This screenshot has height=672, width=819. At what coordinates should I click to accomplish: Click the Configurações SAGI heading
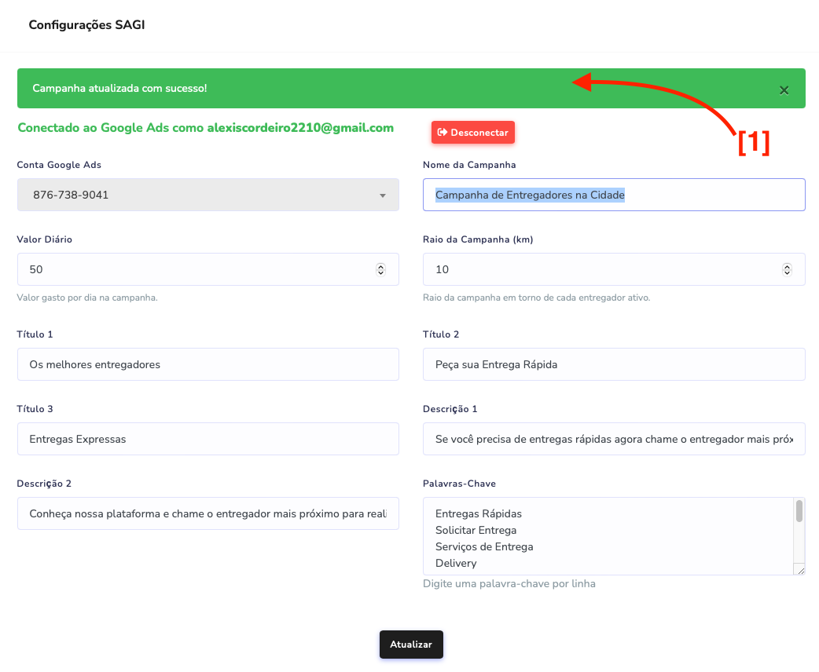point(86,25)
